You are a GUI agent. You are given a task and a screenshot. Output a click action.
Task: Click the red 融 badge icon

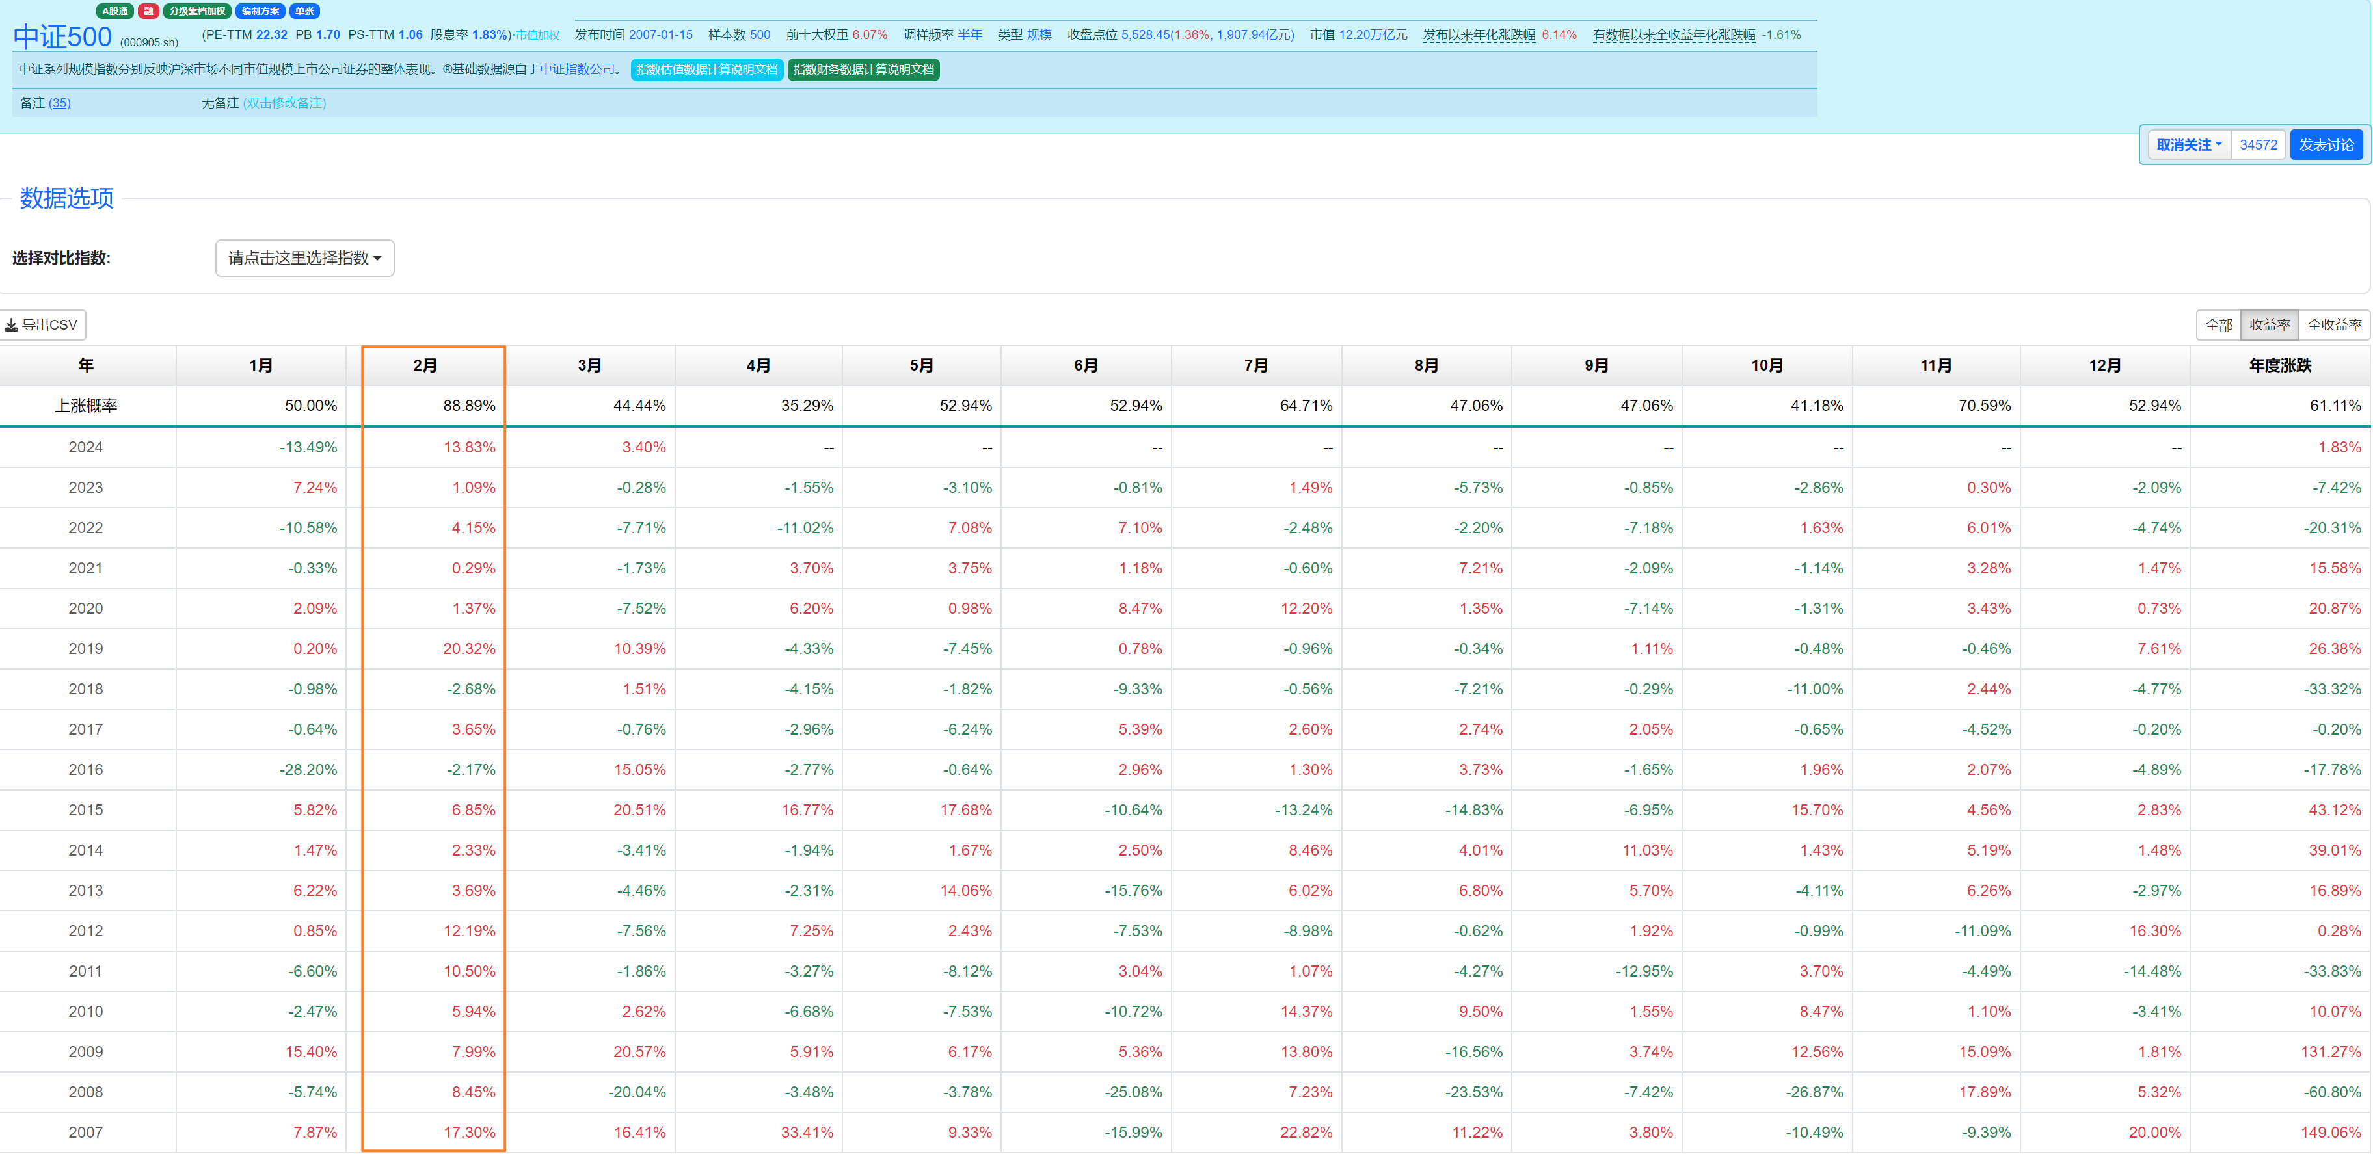click(x=148, y=11)
